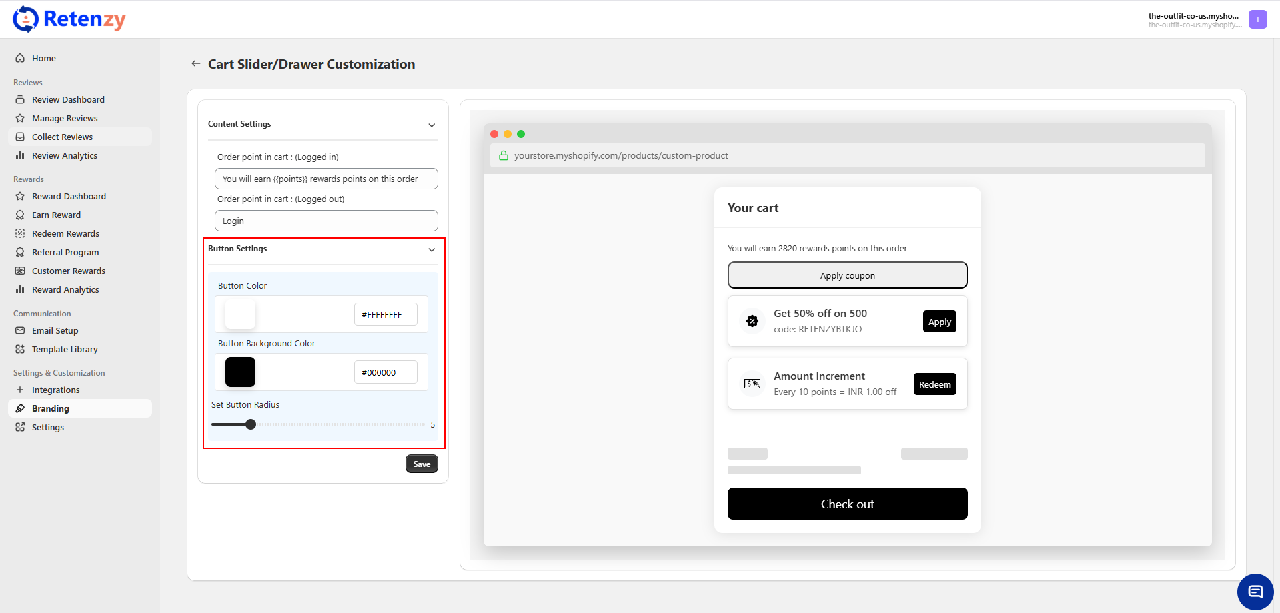Open the live chat support bubble
Image resolution: width=1280 pixels, height=613 pixels.
1255,592
